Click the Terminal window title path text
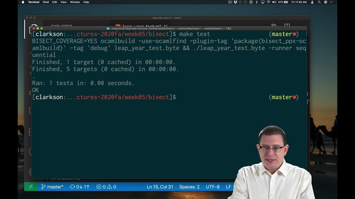 171,28
